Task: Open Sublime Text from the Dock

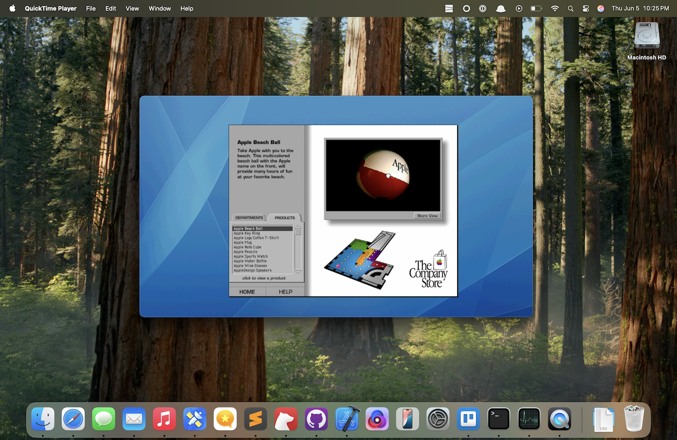Action: 255,419
